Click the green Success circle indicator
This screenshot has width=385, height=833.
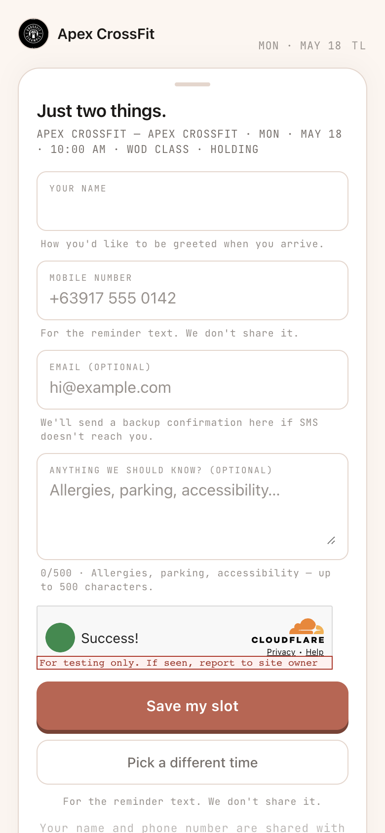[x=60, y=638]
